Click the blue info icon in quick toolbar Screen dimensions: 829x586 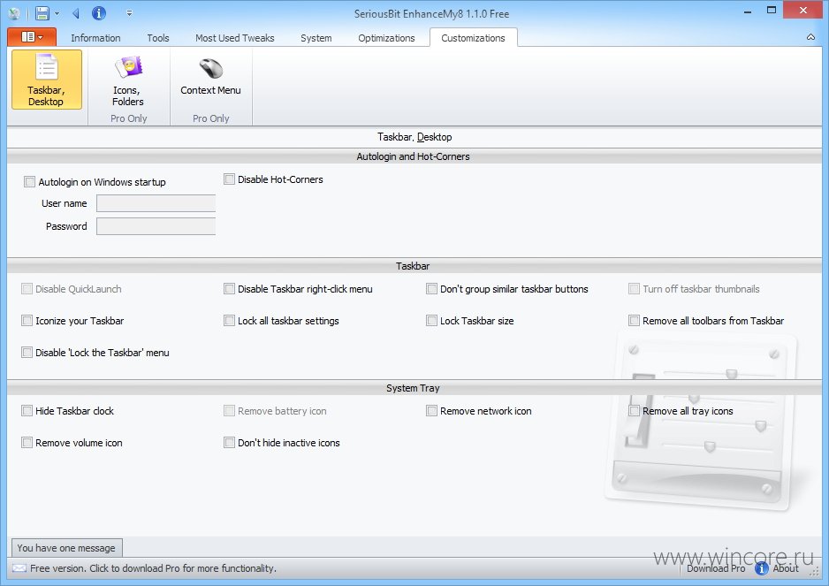tap(99, 13)
